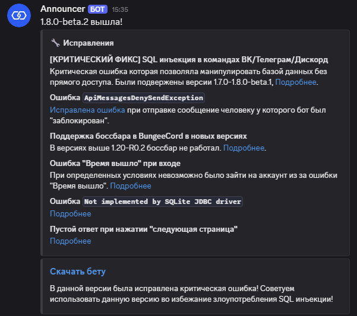Click the ApiMessagesDenySendException code label
Screen dimensions: 357x316
point(144,98)
